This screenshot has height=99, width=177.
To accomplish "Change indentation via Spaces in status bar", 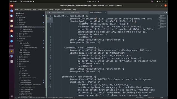I will (x=150, y=98).
